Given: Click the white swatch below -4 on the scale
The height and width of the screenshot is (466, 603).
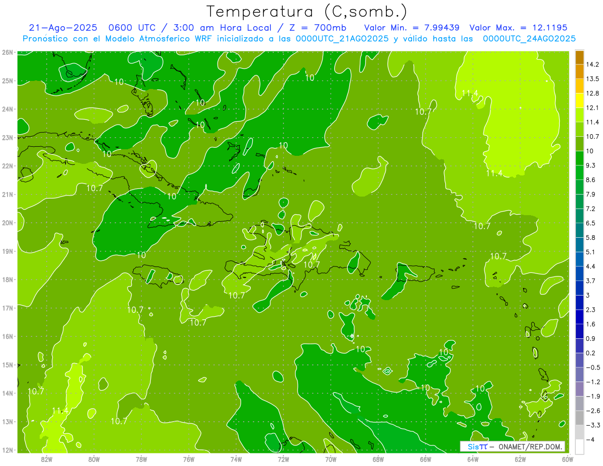Looking at the screenshot, I should click(x=579, y=446).
